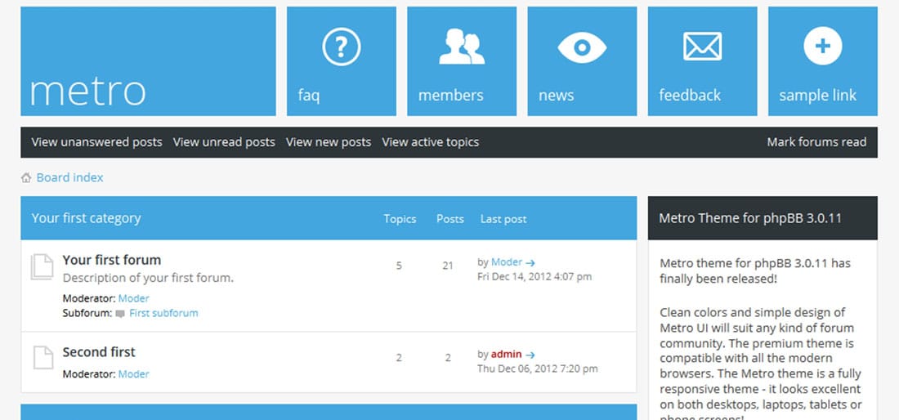Viewport: 899px width, 420px height.
Task: Open the feedback envelope icon
Action: click(702, 47)
